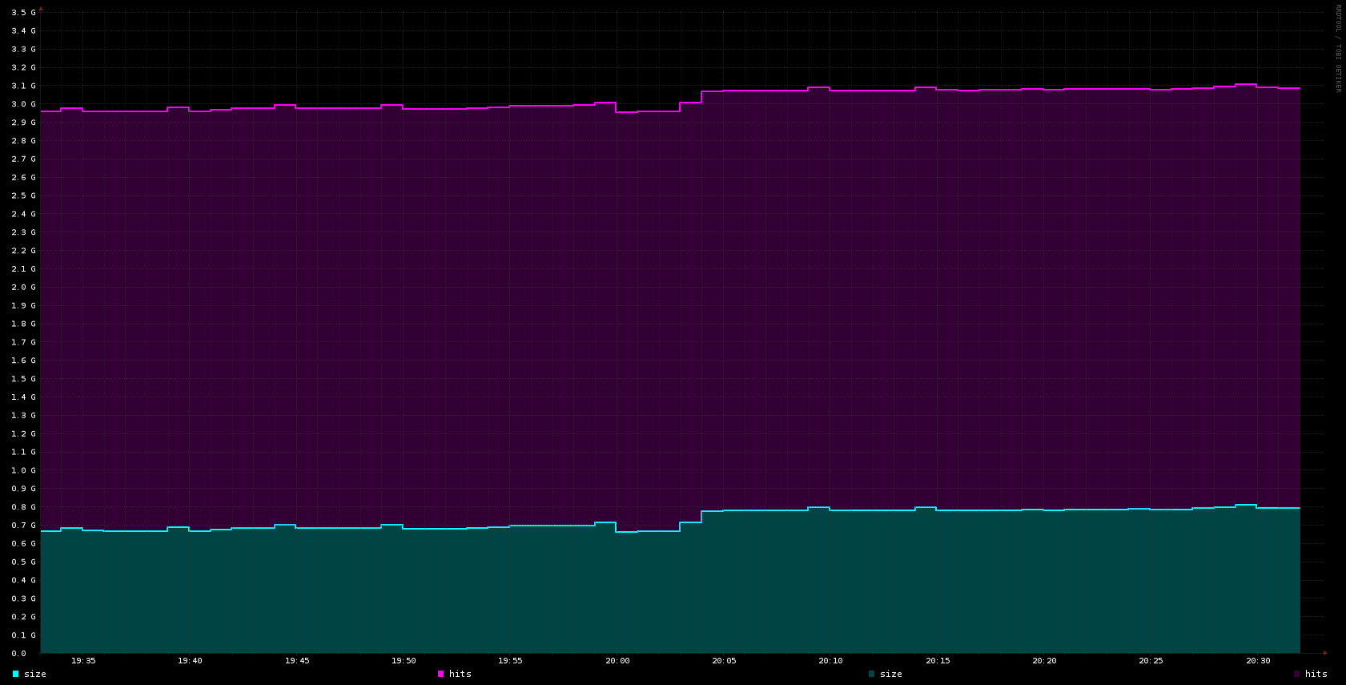This screenshot has width=1346, height=685.
Task: Click the 20:15 time axis label
Action: tap(938, 661)
